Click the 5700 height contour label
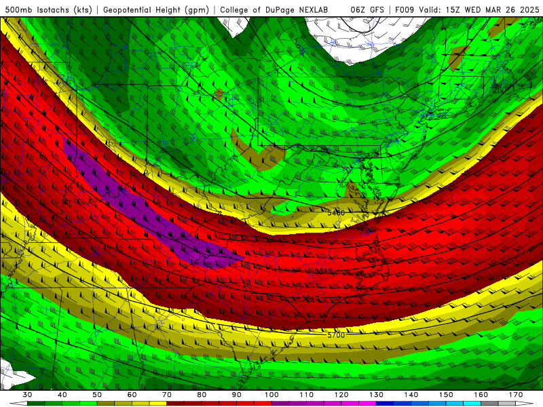Image resolution: width=543 pixels, height=407 pixels. [336, 335]
